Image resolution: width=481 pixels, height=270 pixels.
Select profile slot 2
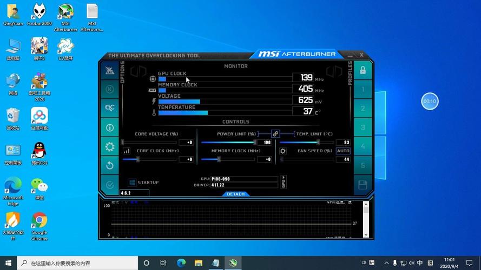coord(363,109)
